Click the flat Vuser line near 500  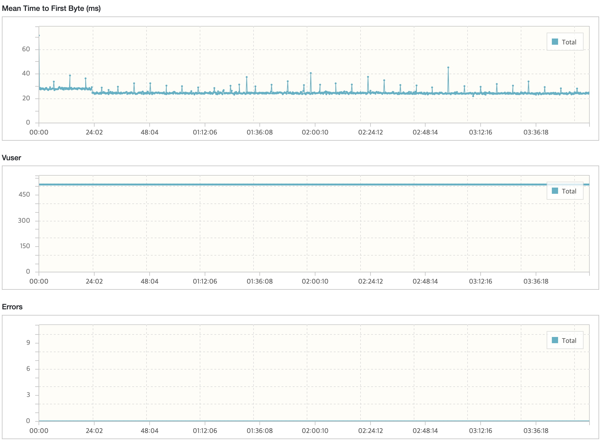314,184
